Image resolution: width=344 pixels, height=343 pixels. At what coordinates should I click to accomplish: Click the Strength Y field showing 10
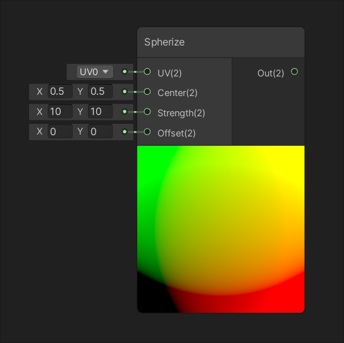point(101,112)
